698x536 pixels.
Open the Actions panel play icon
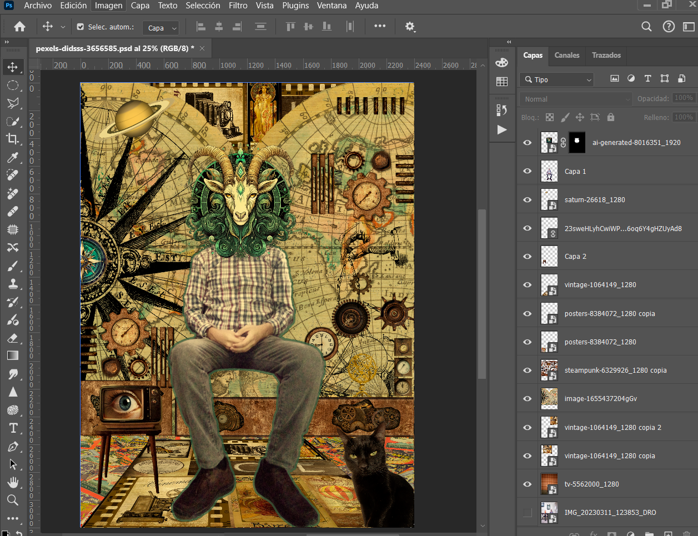click(502, 129)
